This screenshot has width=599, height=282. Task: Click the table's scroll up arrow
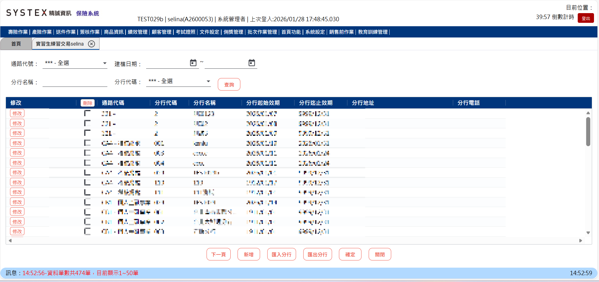coord(588,113)
